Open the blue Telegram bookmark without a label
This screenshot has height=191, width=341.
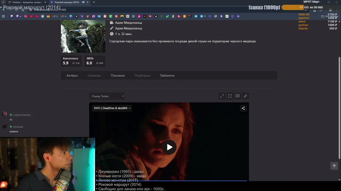pyautogui.click(x=196, y=16)
